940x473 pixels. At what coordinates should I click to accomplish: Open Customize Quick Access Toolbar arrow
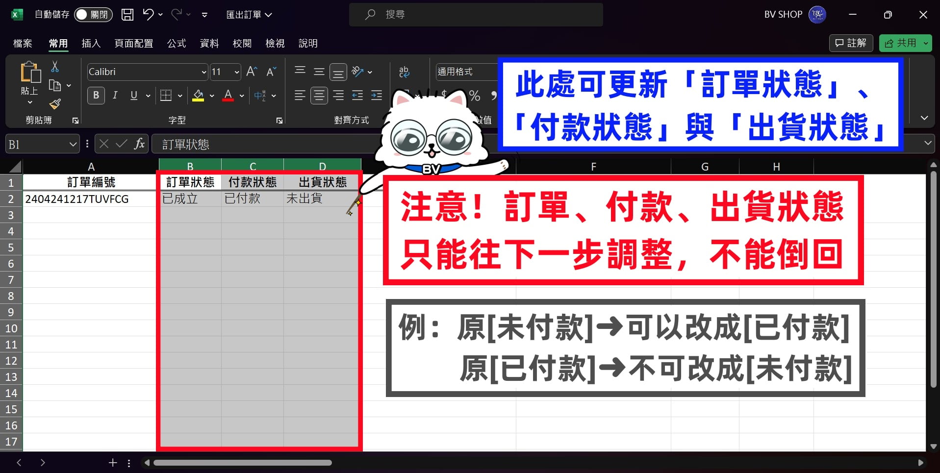(204, 15)
